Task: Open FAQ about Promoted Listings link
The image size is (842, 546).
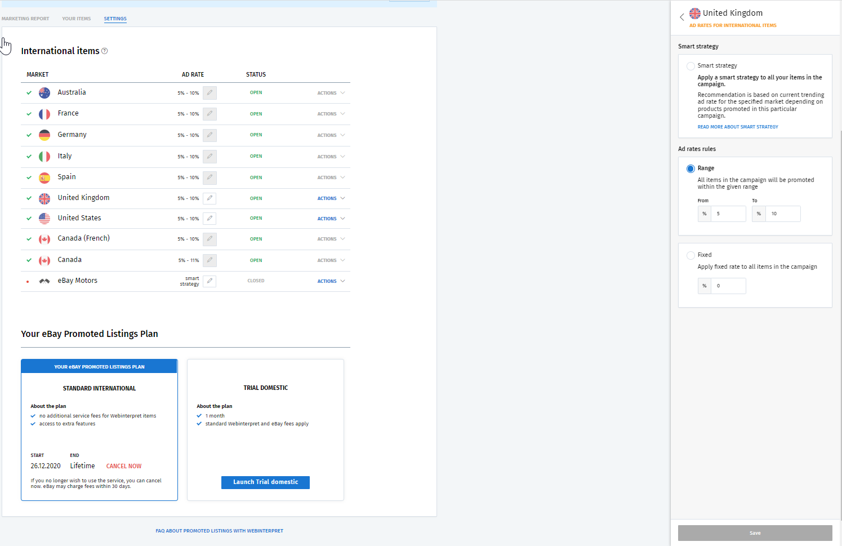Action: 220,531
